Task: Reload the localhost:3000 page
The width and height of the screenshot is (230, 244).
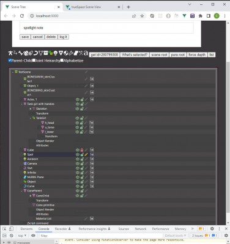Action: pos(22,16)
